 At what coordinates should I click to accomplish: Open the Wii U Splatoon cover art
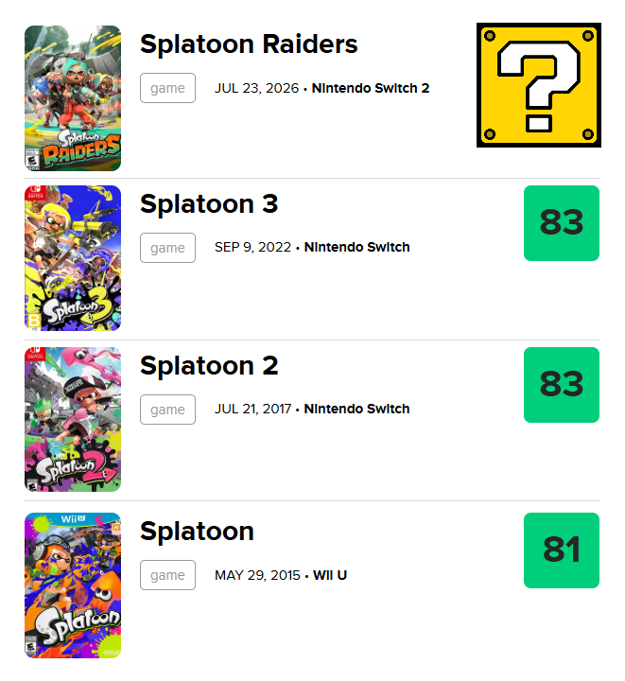(x=73, y=585)
